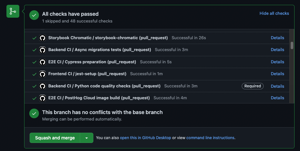Click the green git merge icon
The width and height of the screenshot is (300, 151).
(13, 12)
